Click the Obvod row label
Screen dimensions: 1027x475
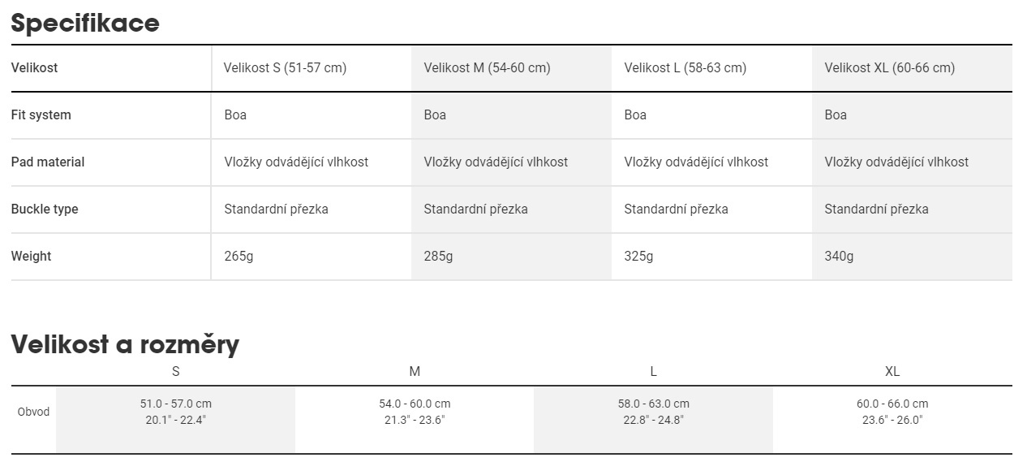click(x=33, y=412)
